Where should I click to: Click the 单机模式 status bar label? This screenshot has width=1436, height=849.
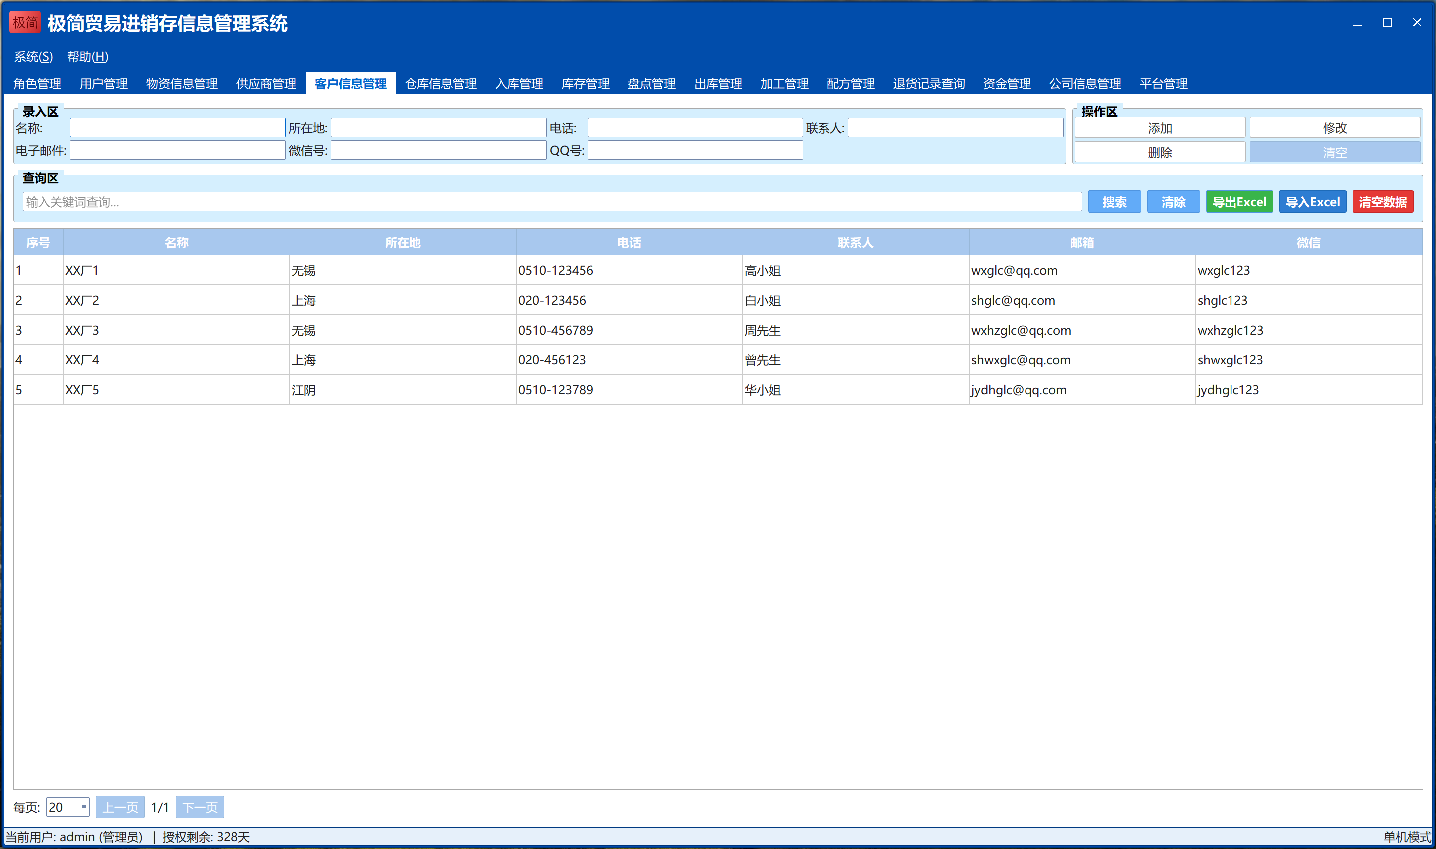click(x=1407, y=837)
